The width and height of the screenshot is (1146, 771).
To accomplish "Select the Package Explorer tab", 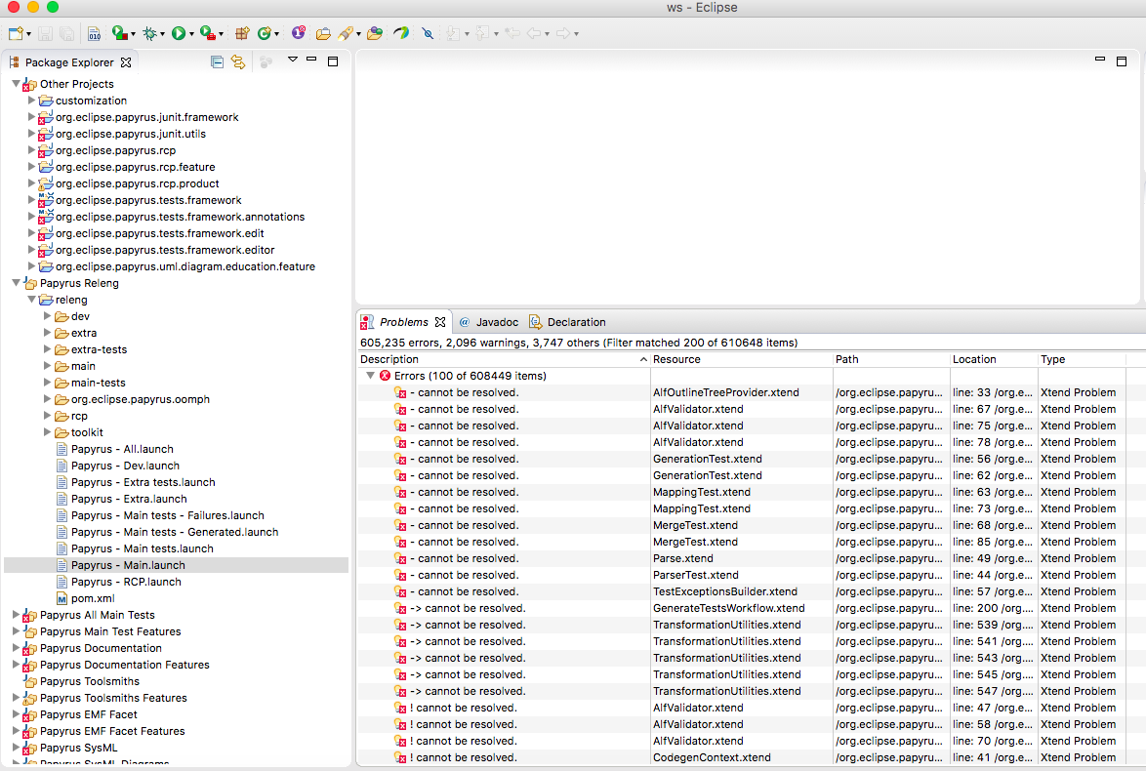I will coord(68,62).
